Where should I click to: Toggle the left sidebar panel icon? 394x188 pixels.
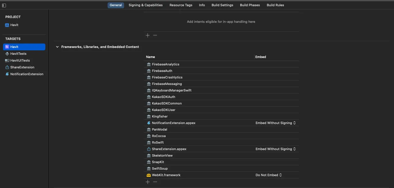coord(4,5)
